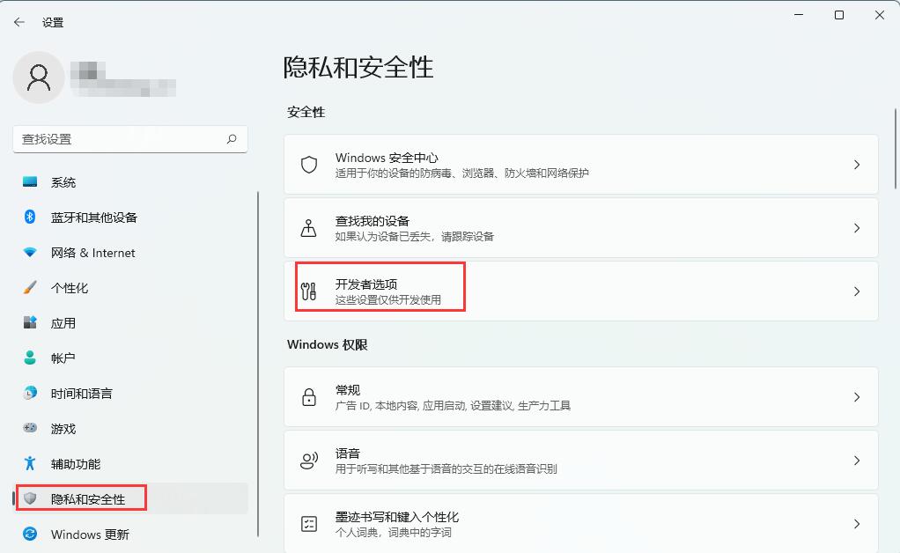This screenshot has width=900, height=553.
Task: Click 这些设置仅供开发使用 description text
Action: [x=388, y=299]
